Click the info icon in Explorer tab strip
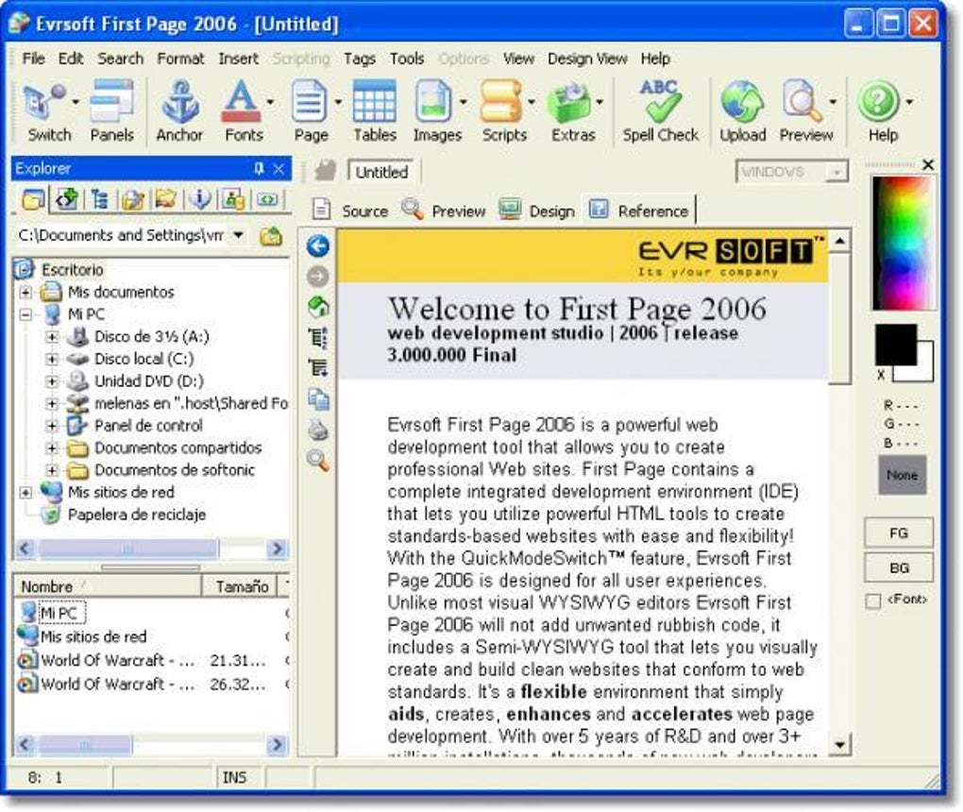 click(199, 199)
